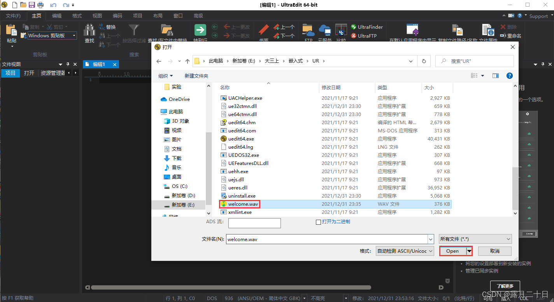Image resolution: width=554 pixels, height=302 pixels.
Task: Open UltraFinder from the ribbon
Action: click(366, 27)
